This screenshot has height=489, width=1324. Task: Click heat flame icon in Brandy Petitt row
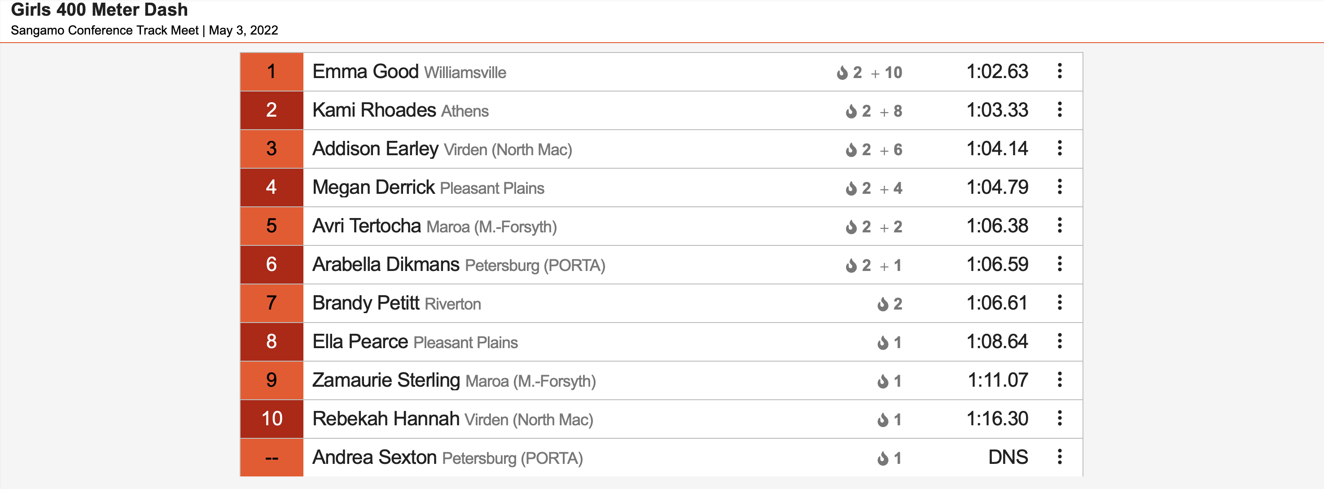pyautogui.click(x=882, y=304)
